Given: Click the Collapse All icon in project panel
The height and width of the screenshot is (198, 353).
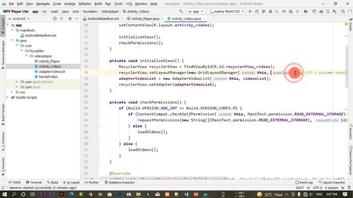Looking at the screenshot, I should coord(61,19).
